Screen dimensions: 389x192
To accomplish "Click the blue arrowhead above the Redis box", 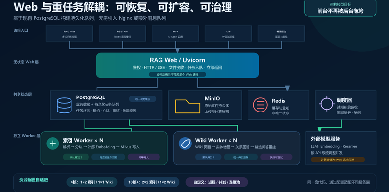I will pos(287,88).
